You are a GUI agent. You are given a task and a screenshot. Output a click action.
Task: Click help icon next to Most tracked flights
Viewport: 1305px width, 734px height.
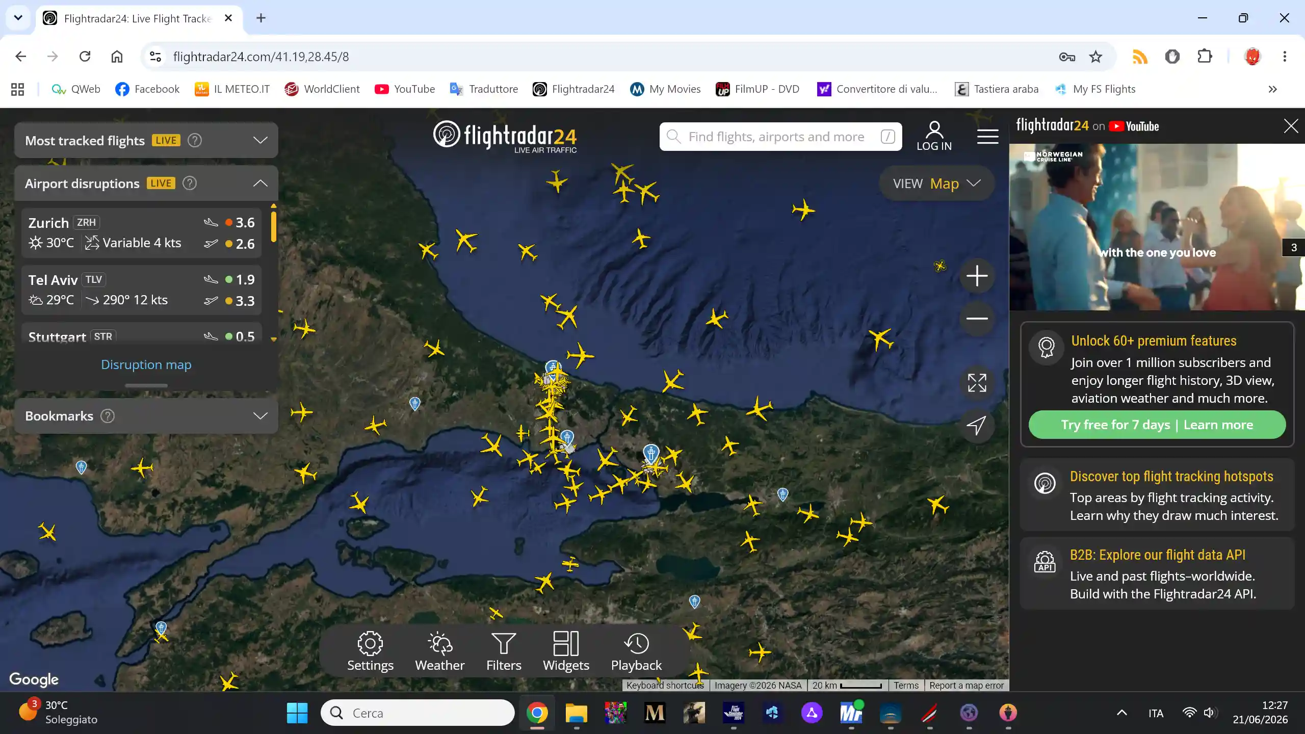tap(195, 140)
